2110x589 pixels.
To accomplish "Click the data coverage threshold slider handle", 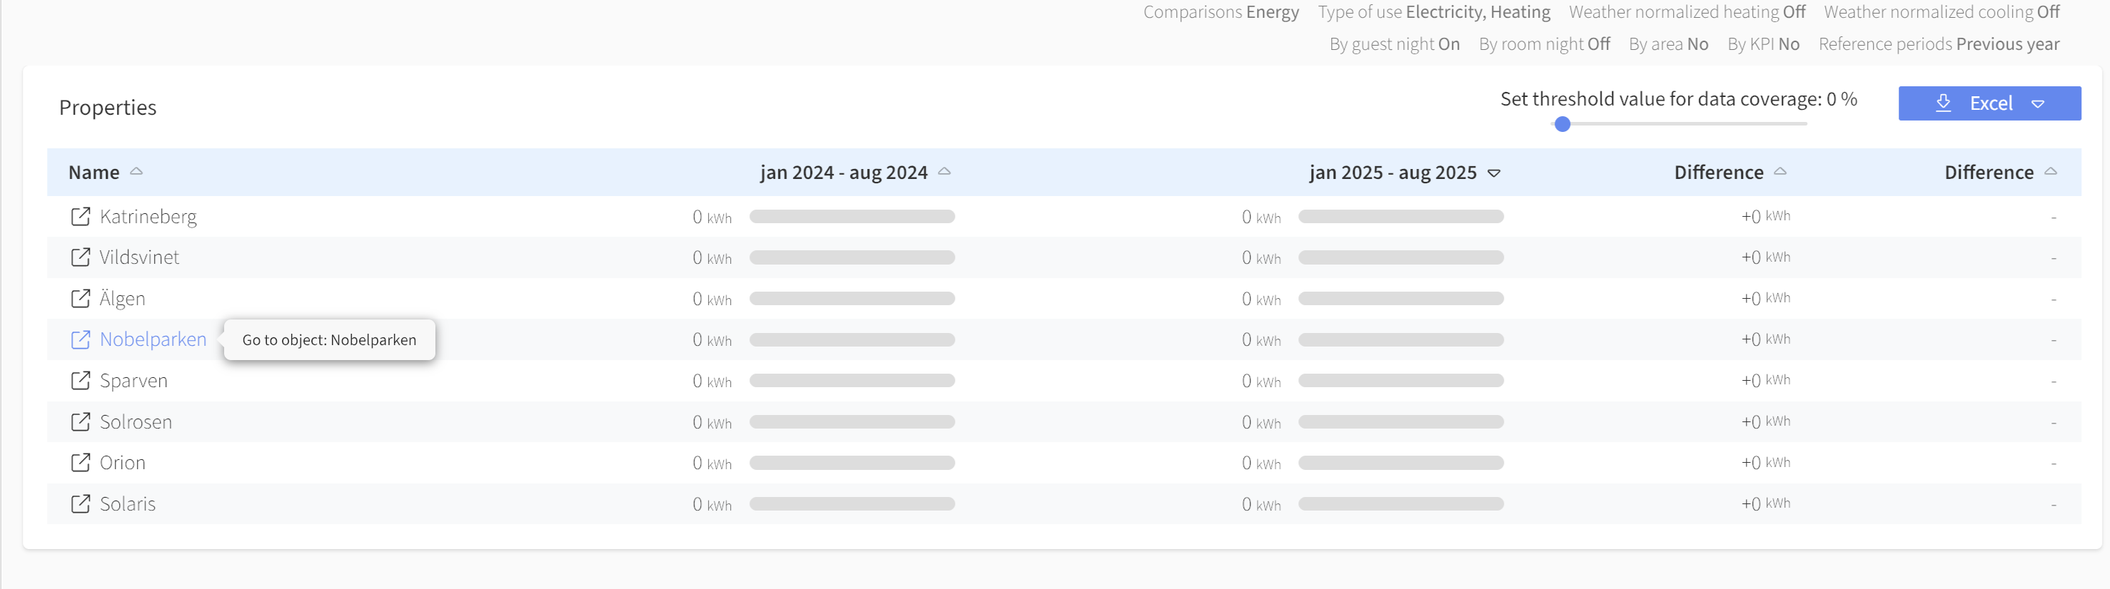I will pos(1562,124).
